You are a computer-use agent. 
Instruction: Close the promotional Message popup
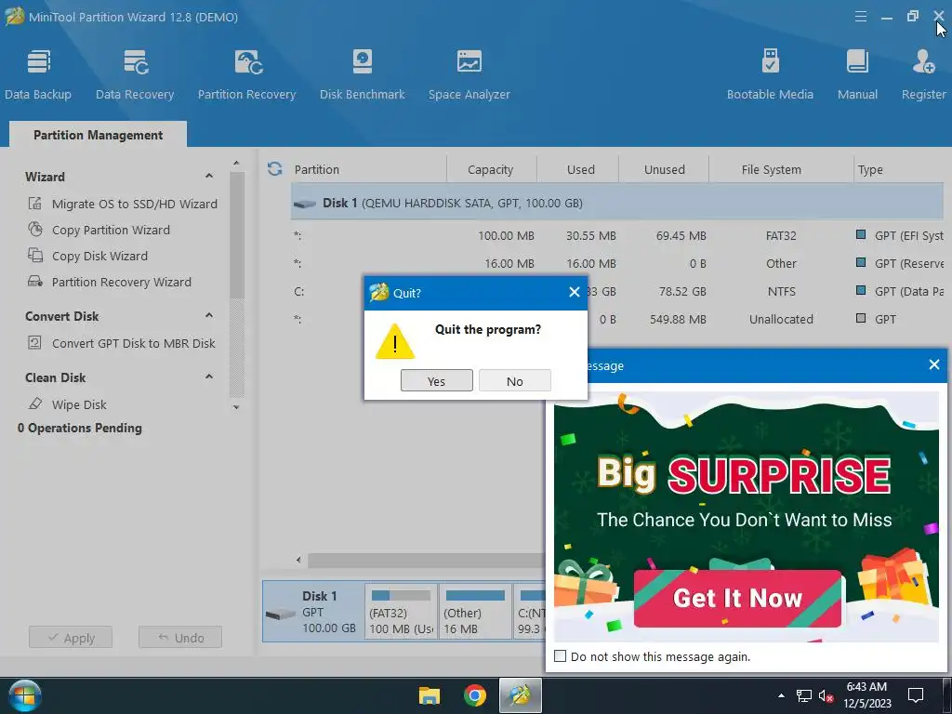point(934,364)
